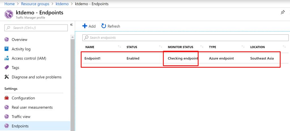The width and height of the screenshot is (290, 131).
Task: Click the STATUS column sort arrows
Action: (x=161, y=47)
